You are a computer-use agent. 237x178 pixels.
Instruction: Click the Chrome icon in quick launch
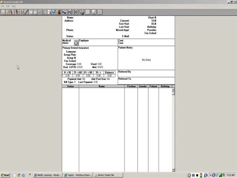19,175
